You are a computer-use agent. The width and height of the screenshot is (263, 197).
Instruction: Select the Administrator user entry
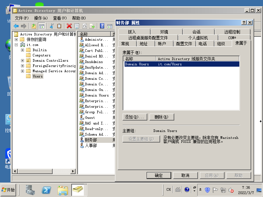coord(96,39)
